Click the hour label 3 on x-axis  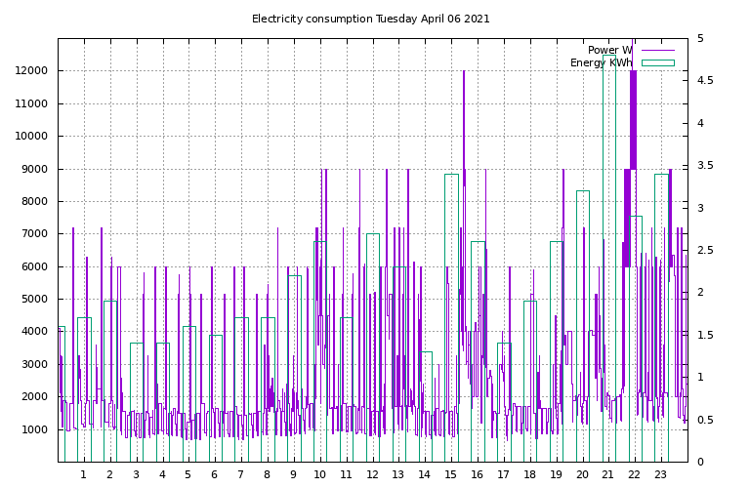[x=137, y=475]
